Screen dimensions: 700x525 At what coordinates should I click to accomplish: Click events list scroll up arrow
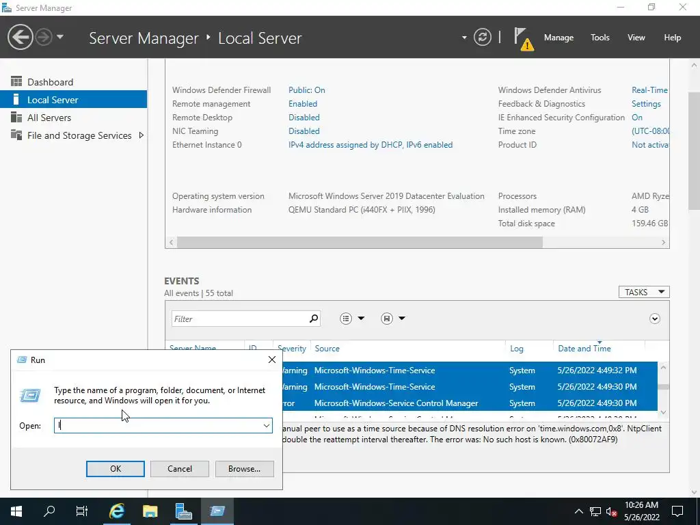tap(663, 367)
